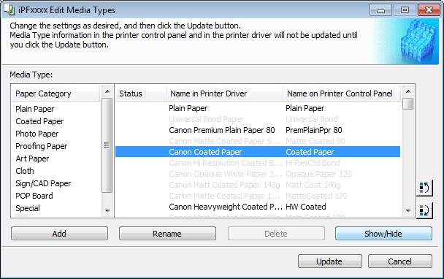Move selected media type down with arrow icon
The height and width of the screenshot is (279, 444).
pyautogui.click(x=424, y=210)
